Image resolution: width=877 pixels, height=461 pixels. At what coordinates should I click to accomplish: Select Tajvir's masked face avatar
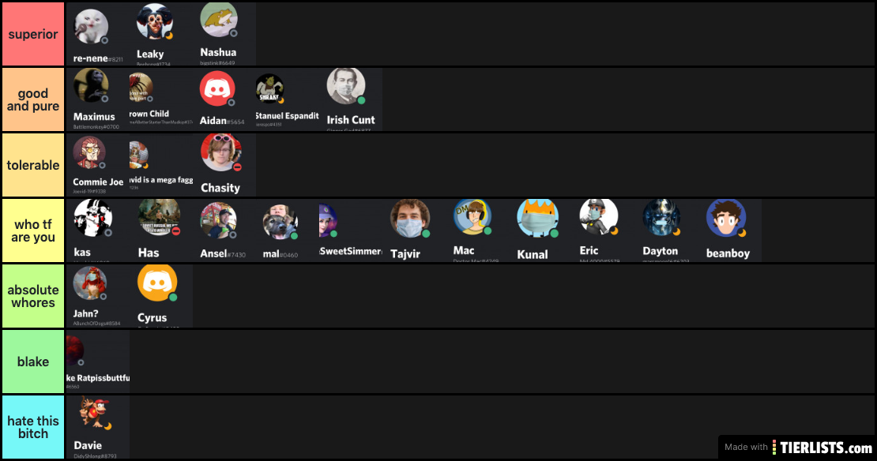coord(410,219)
